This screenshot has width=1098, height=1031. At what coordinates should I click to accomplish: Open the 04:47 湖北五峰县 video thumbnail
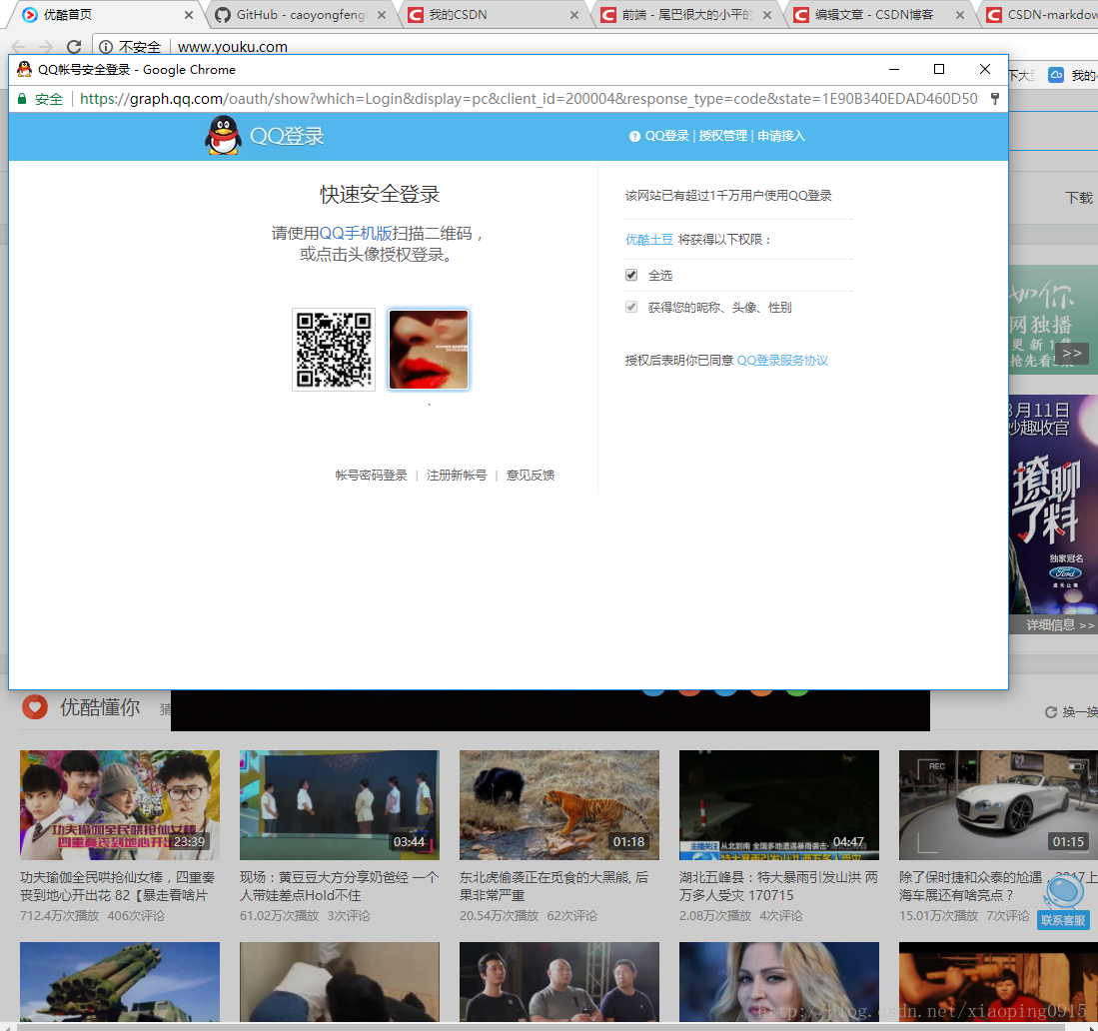click(x=779, y=805)
